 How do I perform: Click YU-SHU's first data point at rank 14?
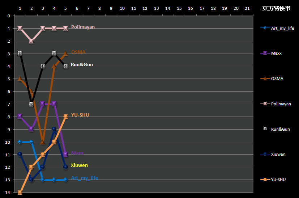point(20,192)
